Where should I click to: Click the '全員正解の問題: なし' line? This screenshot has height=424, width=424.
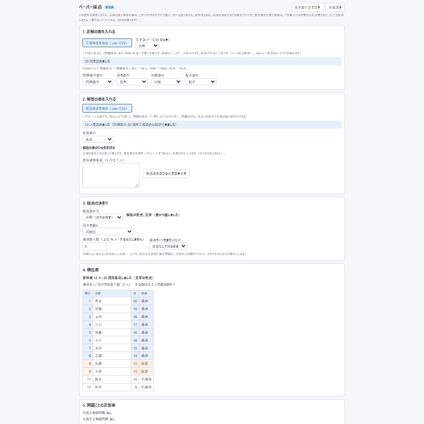pos(97,413)
